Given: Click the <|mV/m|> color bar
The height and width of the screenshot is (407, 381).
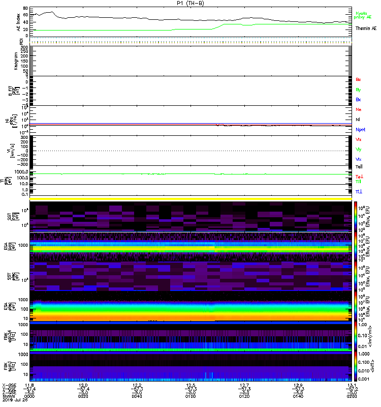Looking at the screenshot, I should [356, 336].
